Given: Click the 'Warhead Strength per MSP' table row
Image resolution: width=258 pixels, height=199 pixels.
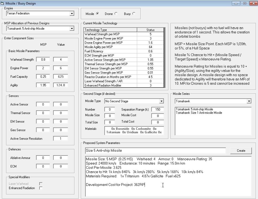Looking at the screenshot, I should tap(124, 34).
